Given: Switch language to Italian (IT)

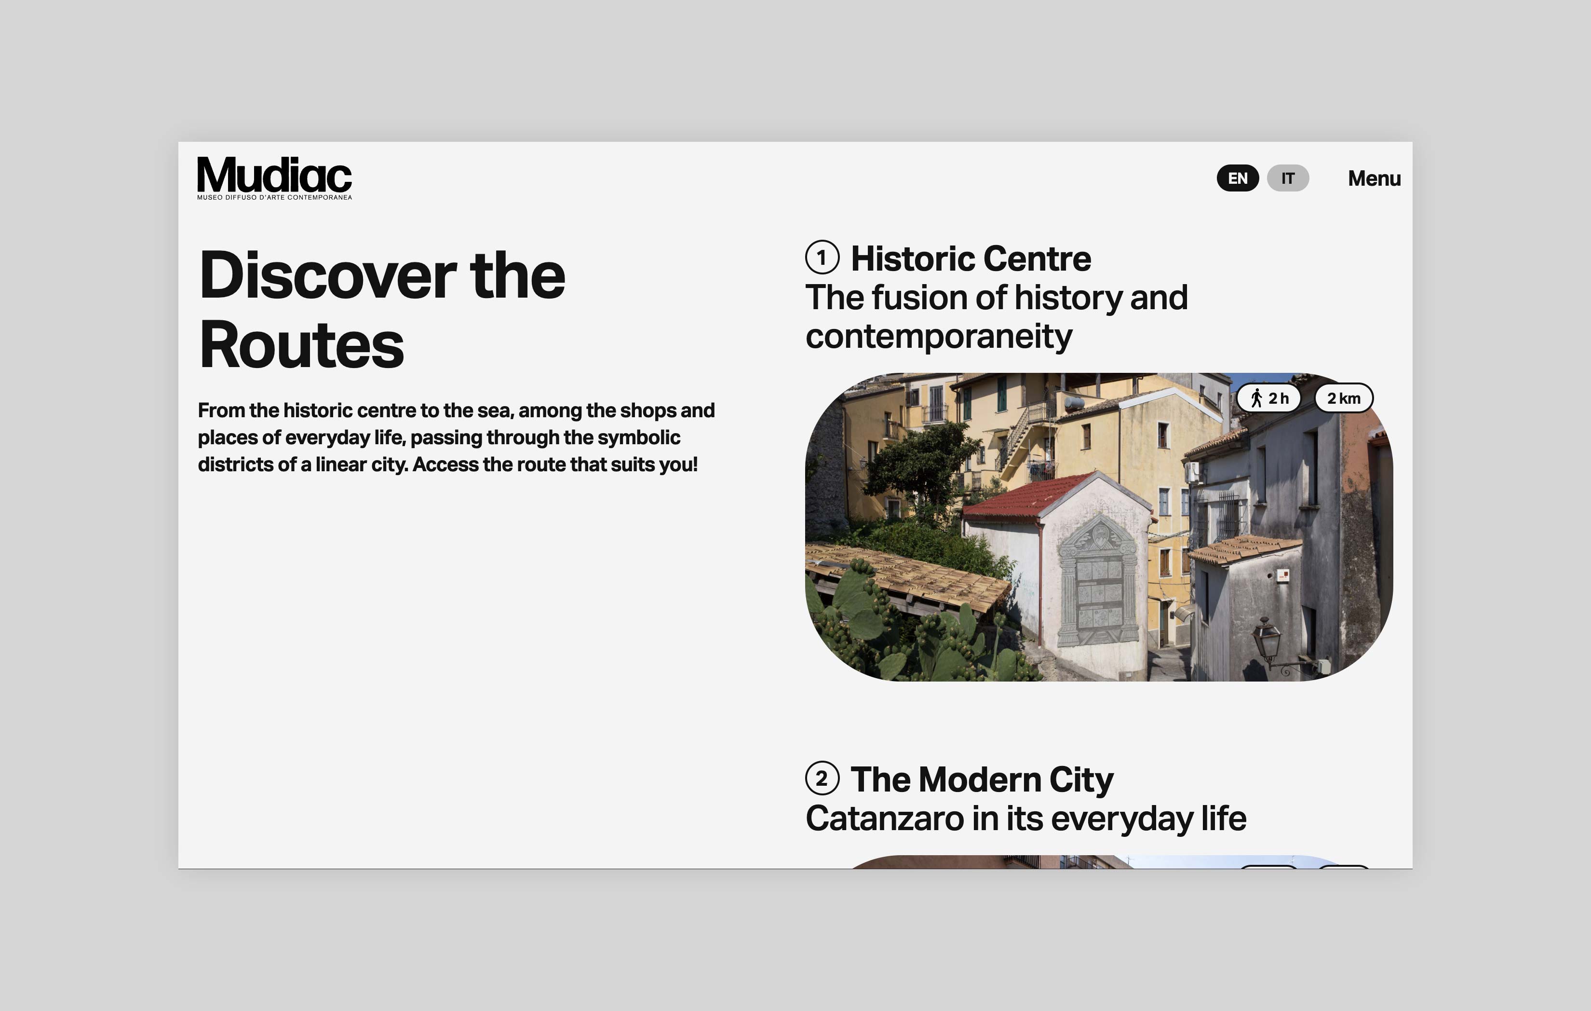Looking at the screenshot, I should point(1287,178).
